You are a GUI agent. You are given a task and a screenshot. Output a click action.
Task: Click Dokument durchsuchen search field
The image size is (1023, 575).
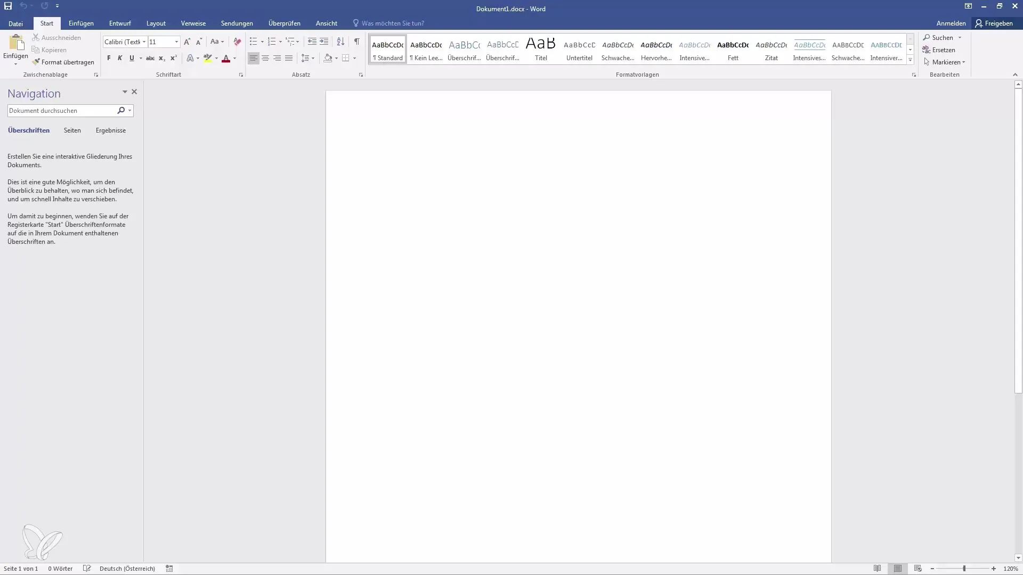pyautogui.click(x=61, y=110)
